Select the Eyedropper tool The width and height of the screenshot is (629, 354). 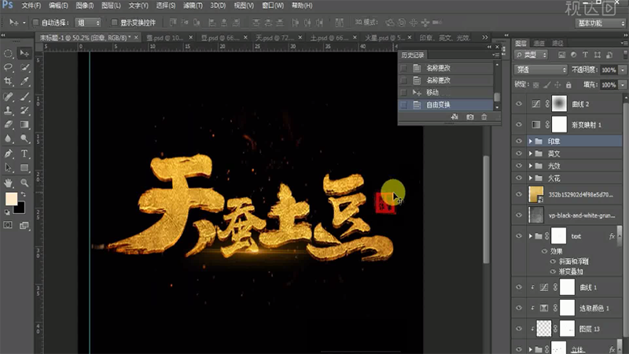point(24,82)
